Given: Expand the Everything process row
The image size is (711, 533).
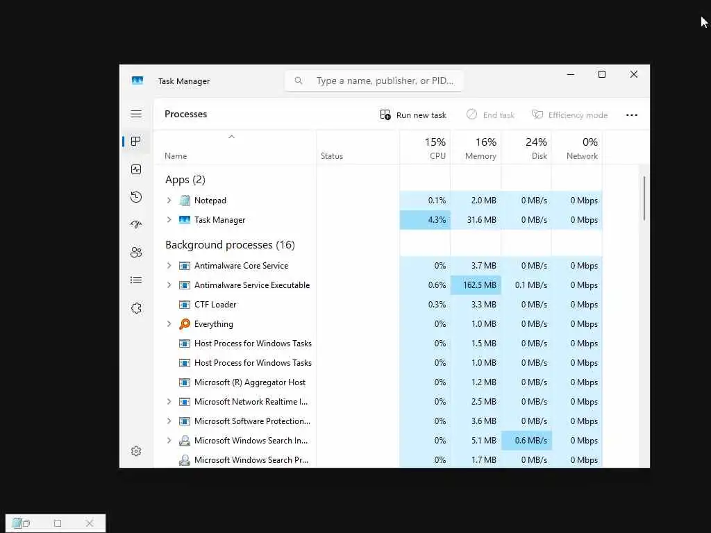Looking at the screenshot, I should [169, 323].
